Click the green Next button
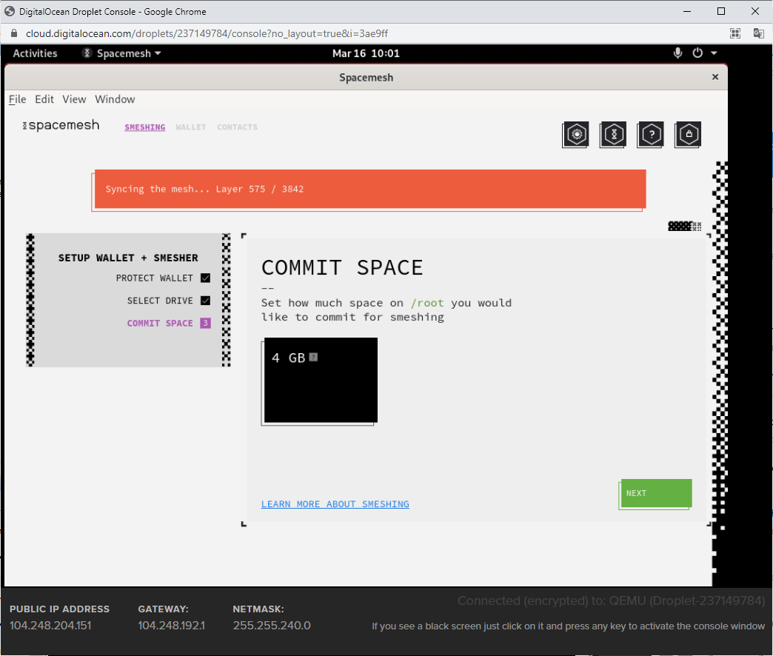Image resolution: width=773 pixels, height=656 pixels. click(656, 493)
